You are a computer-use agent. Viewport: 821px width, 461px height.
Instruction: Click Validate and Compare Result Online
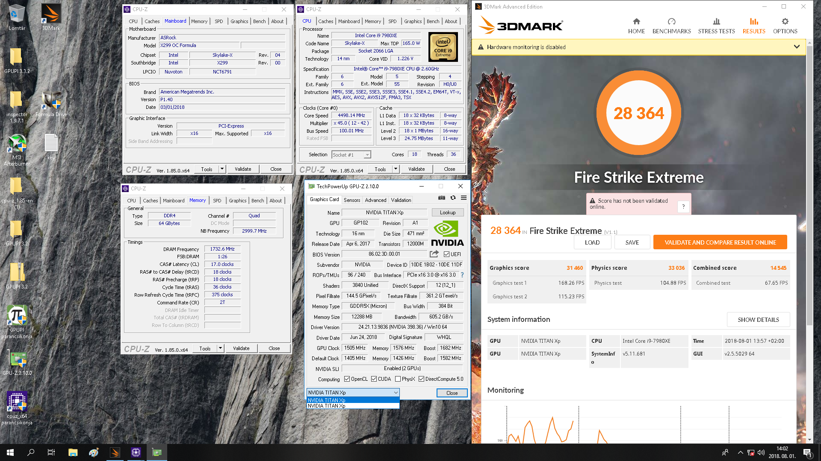tap(720, 242)
